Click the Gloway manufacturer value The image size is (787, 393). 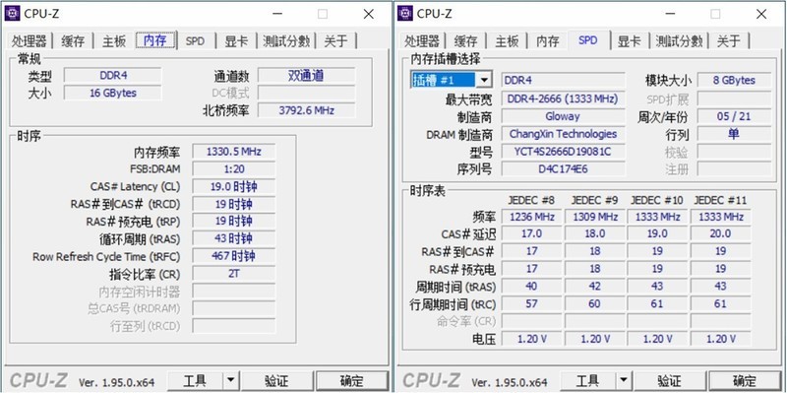[563, 116]
